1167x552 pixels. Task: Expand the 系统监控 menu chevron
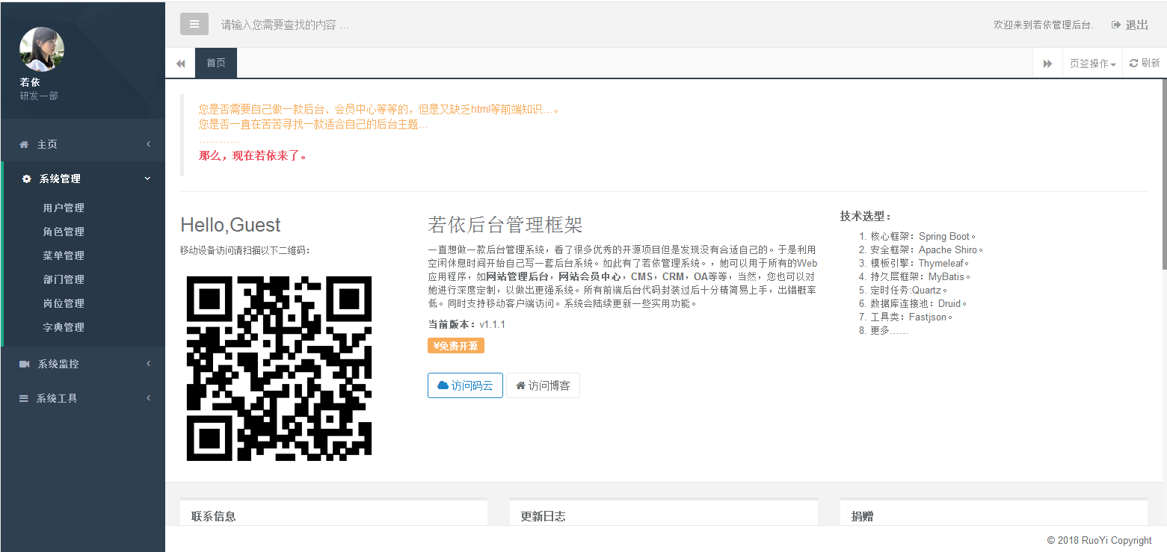(148, 364)
